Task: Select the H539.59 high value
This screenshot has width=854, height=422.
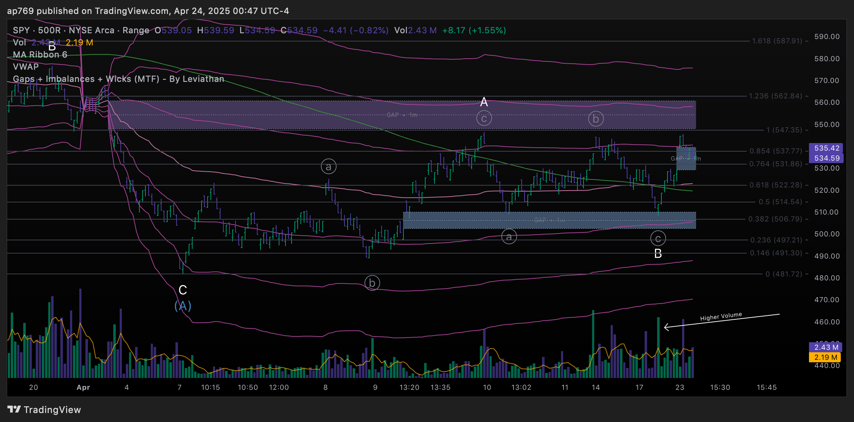Action: pyautogui.click(x=215, y=30)
